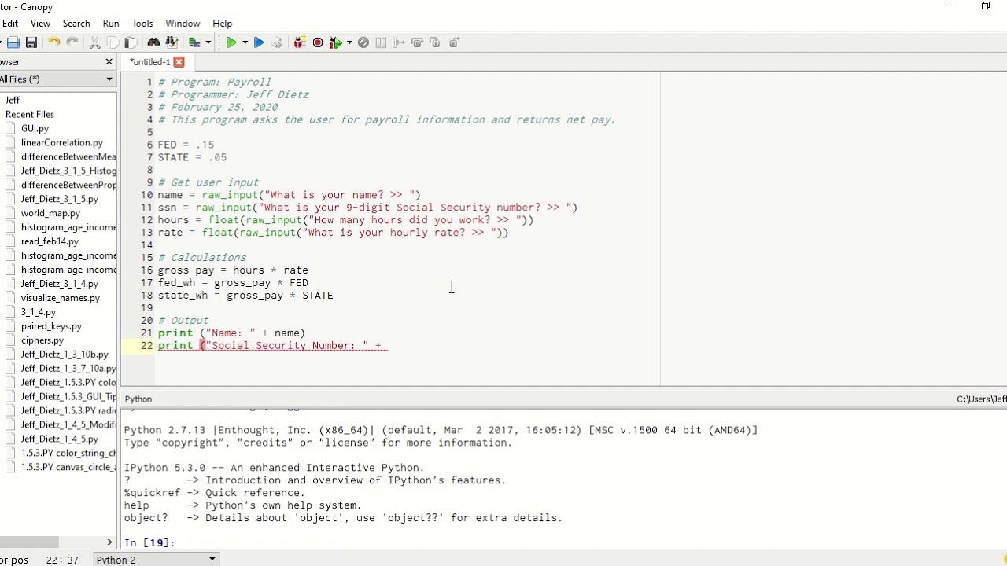Open the debug run dropdown arrow

(x=349, y=42)
